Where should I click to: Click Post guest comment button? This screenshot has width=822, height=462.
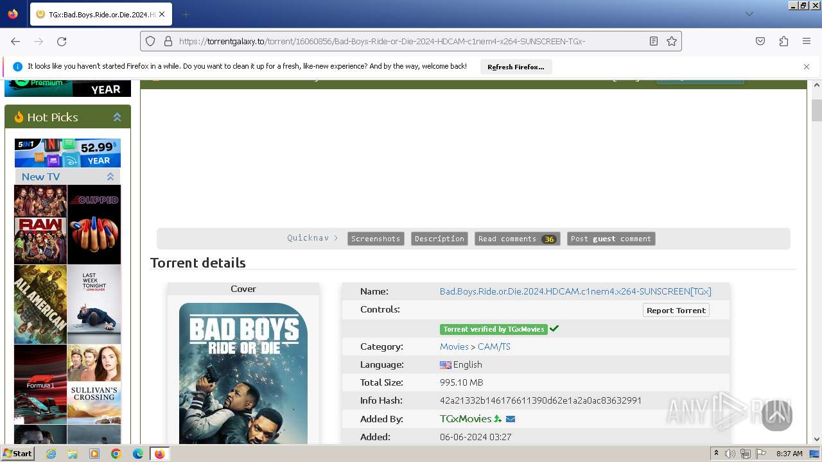[x=611, y=239]
